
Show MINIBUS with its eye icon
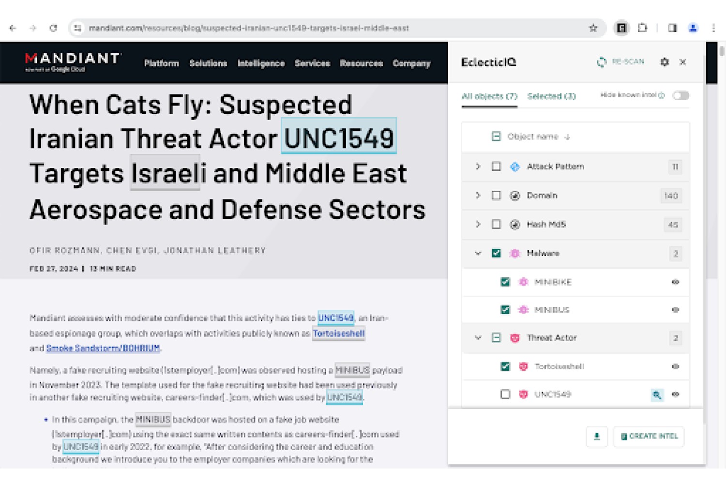[x=676, y=310]
